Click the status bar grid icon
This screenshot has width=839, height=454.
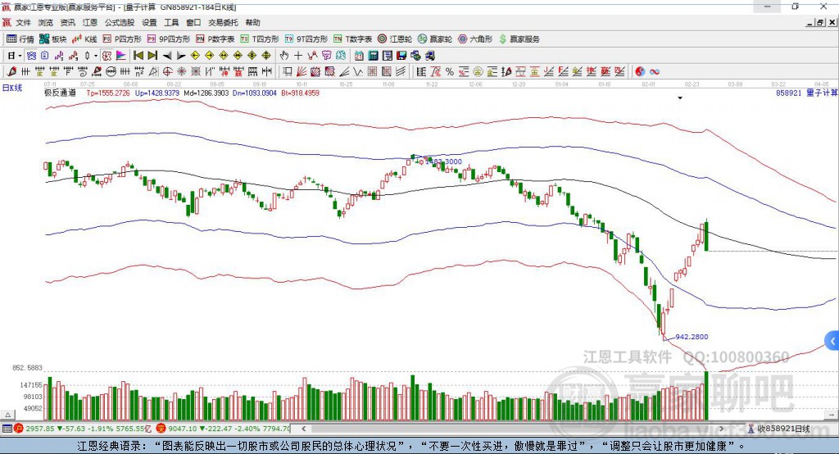coord(7,429)
